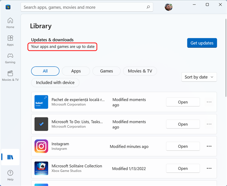The height and width of the screenshot is (186, 227).
Task: Click the Pachet de experiență locală app icon
Action: click(x=41, y=102)
